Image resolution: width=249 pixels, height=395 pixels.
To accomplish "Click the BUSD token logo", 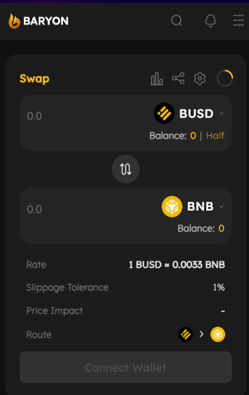I will click(164, 113).
